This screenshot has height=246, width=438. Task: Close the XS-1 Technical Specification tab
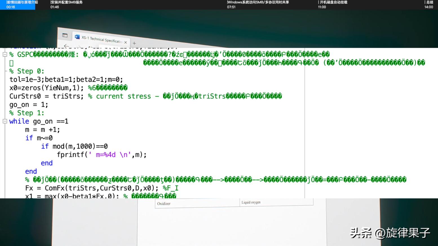(x=126, y=43)
